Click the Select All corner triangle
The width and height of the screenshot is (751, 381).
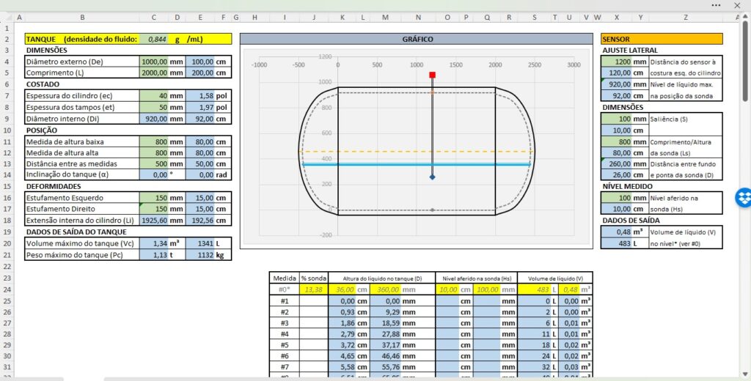tap(7, 17)
